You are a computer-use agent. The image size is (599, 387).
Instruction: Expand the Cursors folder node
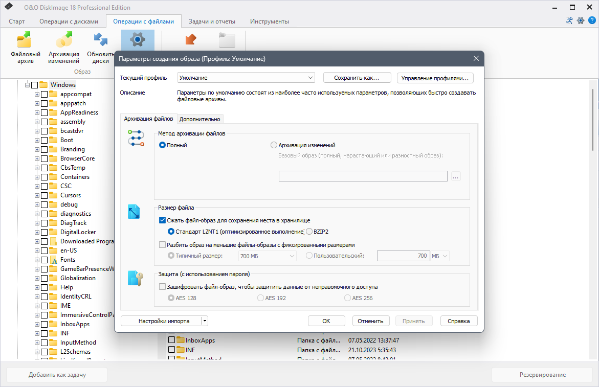point(37,195)
